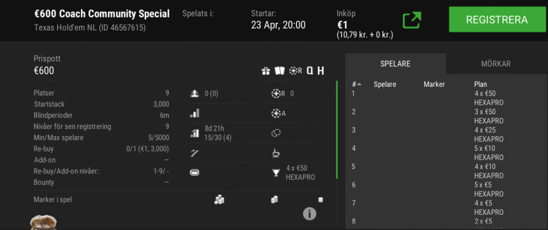The image size is (548, 230).
Task: Click the Marker column header
Action: tap(434, 85)
